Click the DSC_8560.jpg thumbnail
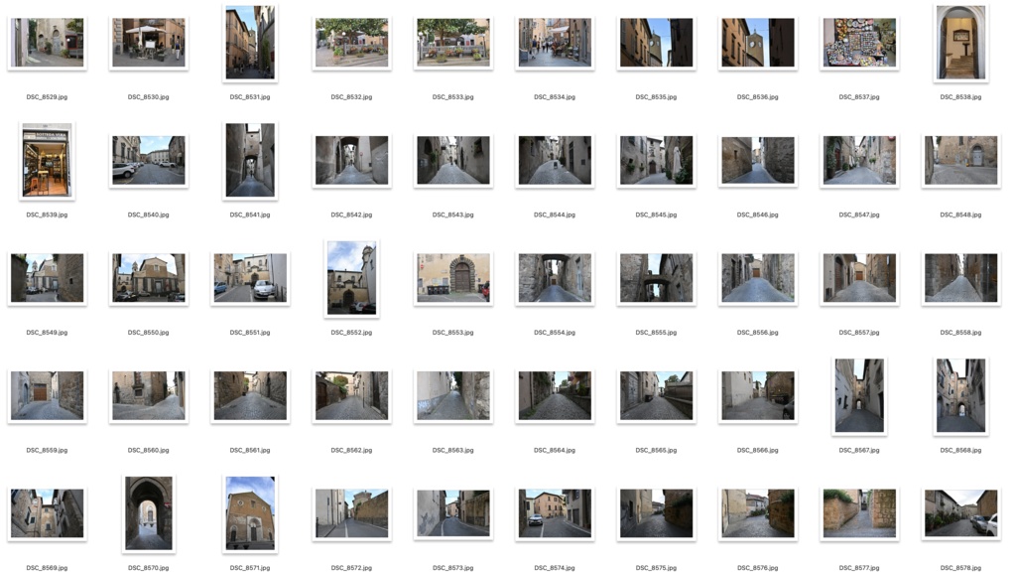 [149, 395]
